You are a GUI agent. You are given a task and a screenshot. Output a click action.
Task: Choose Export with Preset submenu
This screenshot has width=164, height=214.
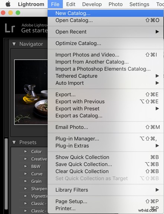coord(106,108)
